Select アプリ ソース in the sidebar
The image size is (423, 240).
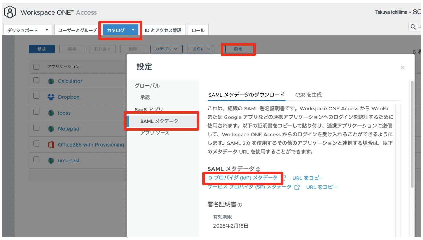155,132
